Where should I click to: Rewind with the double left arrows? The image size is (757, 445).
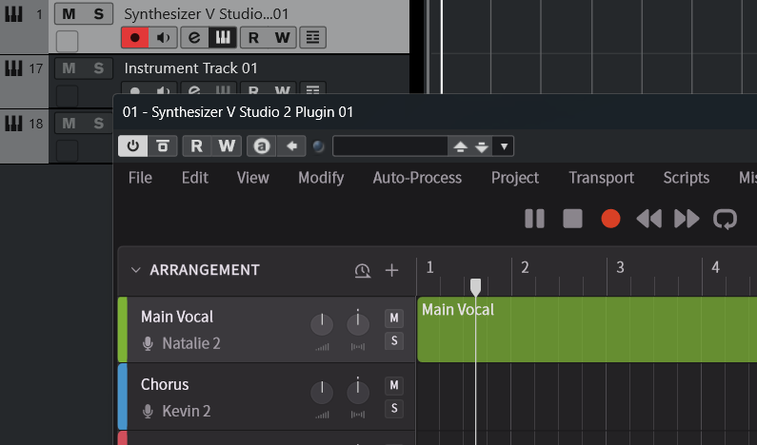click(x=648, y=219)
